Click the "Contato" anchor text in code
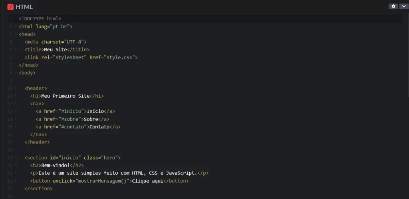409x199 pixels. 98,127
